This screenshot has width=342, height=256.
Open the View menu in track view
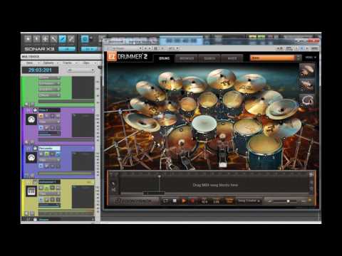click(31, 63)
